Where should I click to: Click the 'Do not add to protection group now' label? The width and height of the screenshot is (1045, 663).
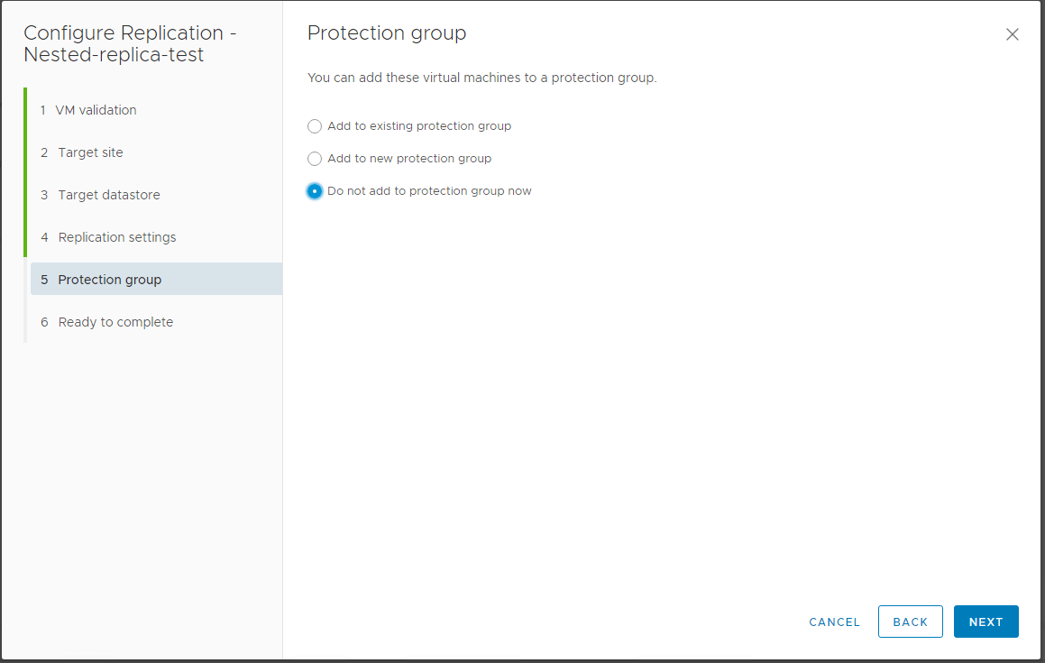[x=429, y=191]
